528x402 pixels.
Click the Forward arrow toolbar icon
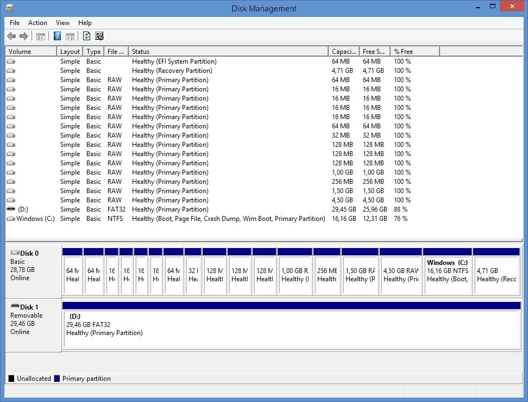(x=23, y=36)
